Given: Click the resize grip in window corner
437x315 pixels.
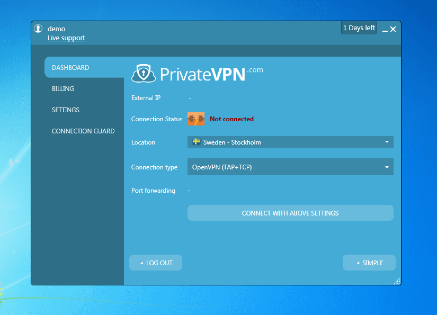Looking at the screenshot, I should tap(397, 281).
